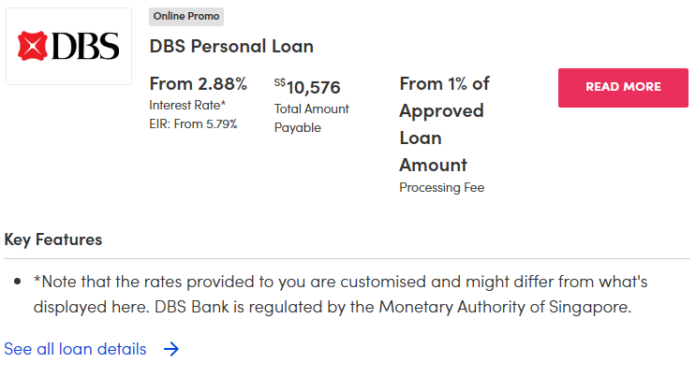Click the bullet point before the note

18,282
